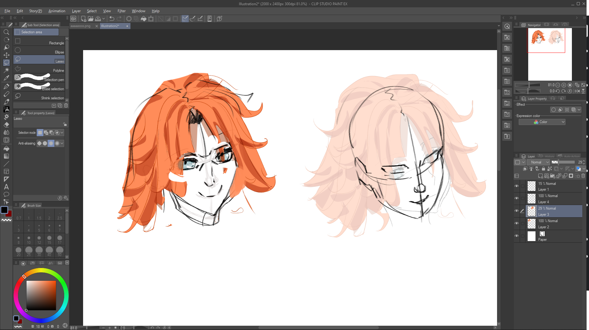Select the Auto select magic wand tool
This screenshot has width=589, height=330.
tap(6, 70)
